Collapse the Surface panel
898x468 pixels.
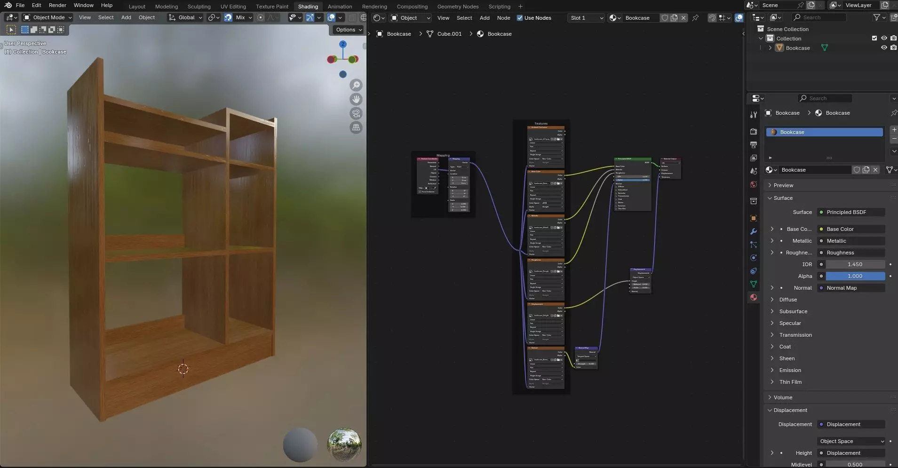point(783,198)
